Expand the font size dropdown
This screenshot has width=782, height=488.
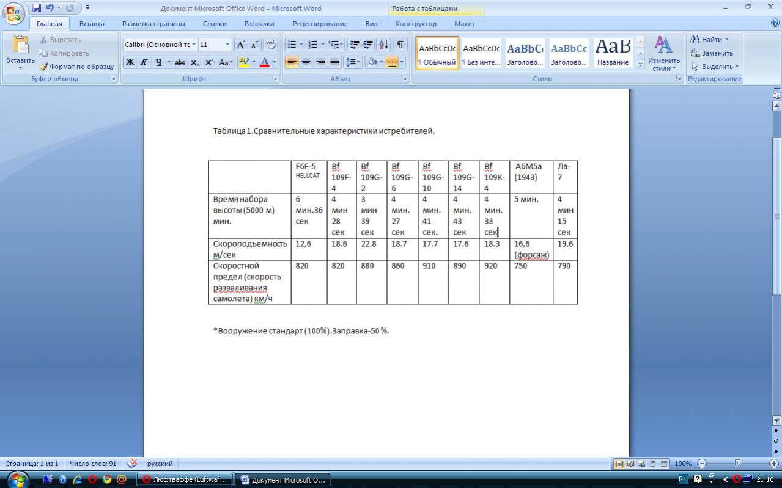(x=227, y=45)
